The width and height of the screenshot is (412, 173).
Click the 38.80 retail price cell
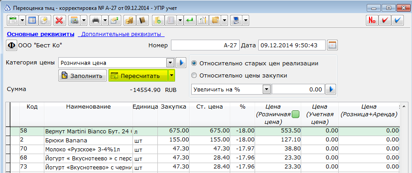278,150
